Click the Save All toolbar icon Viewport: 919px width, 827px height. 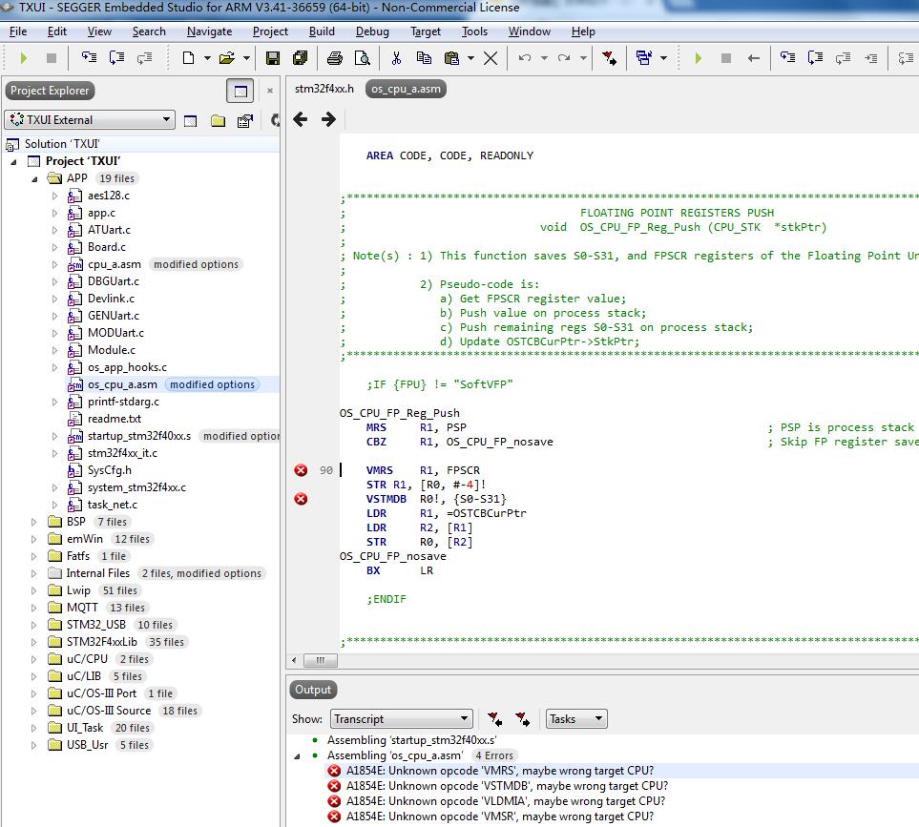(x=300, y=58)
